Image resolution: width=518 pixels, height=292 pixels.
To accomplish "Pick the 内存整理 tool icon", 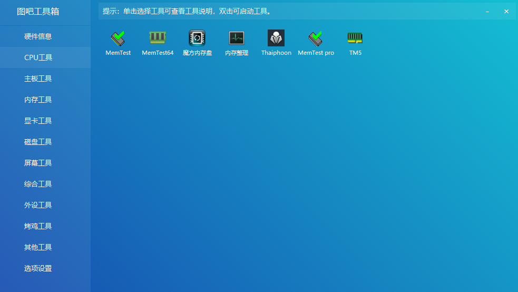I will (237, 38).
